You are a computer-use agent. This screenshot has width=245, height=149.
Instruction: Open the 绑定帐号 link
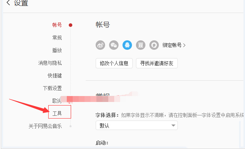(174, 45)
